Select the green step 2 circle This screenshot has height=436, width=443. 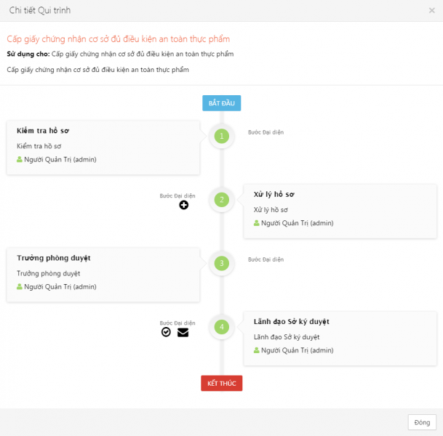click(221, 200)
